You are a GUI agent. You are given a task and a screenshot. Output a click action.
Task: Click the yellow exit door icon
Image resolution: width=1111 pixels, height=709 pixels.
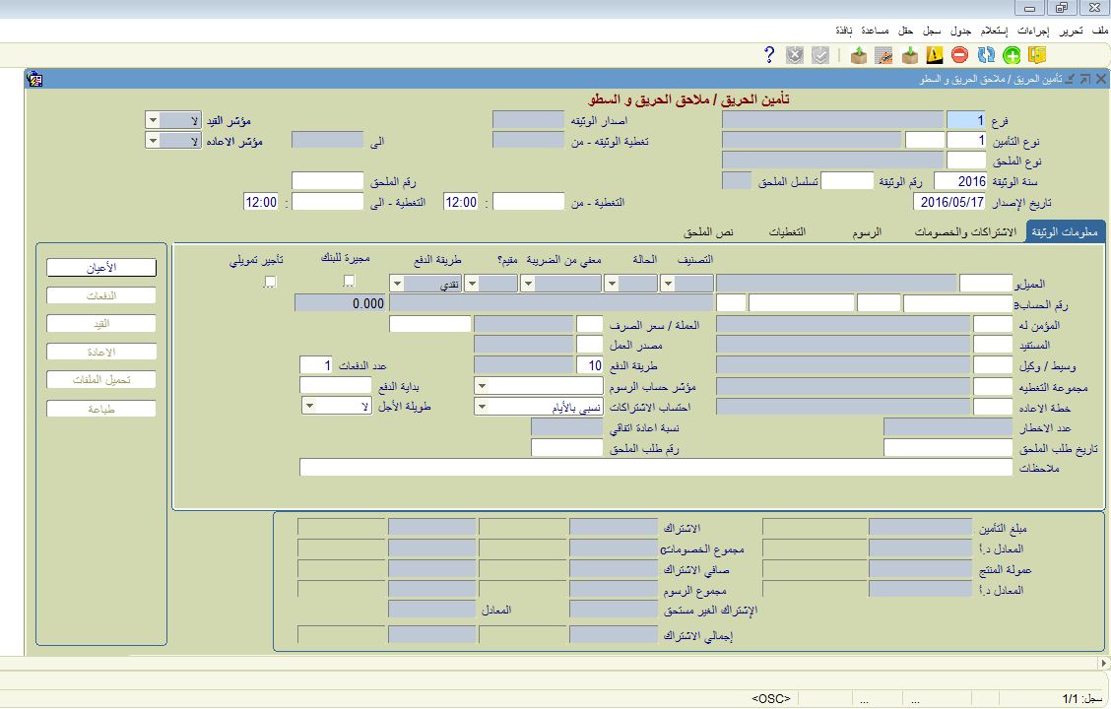[1037, 55]
